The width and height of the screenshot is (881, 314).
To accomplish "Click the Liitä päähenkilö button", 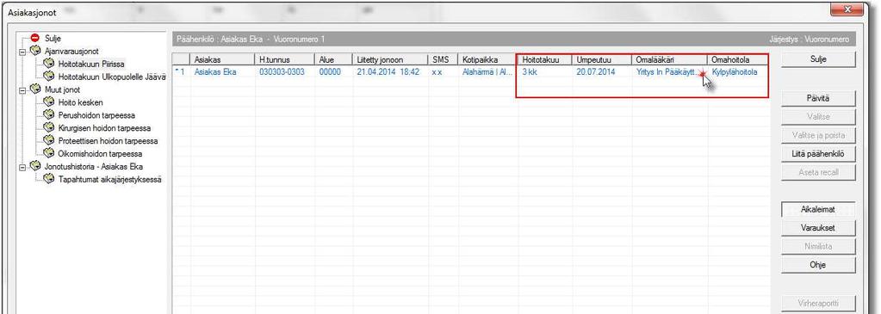I will [818, 154].
